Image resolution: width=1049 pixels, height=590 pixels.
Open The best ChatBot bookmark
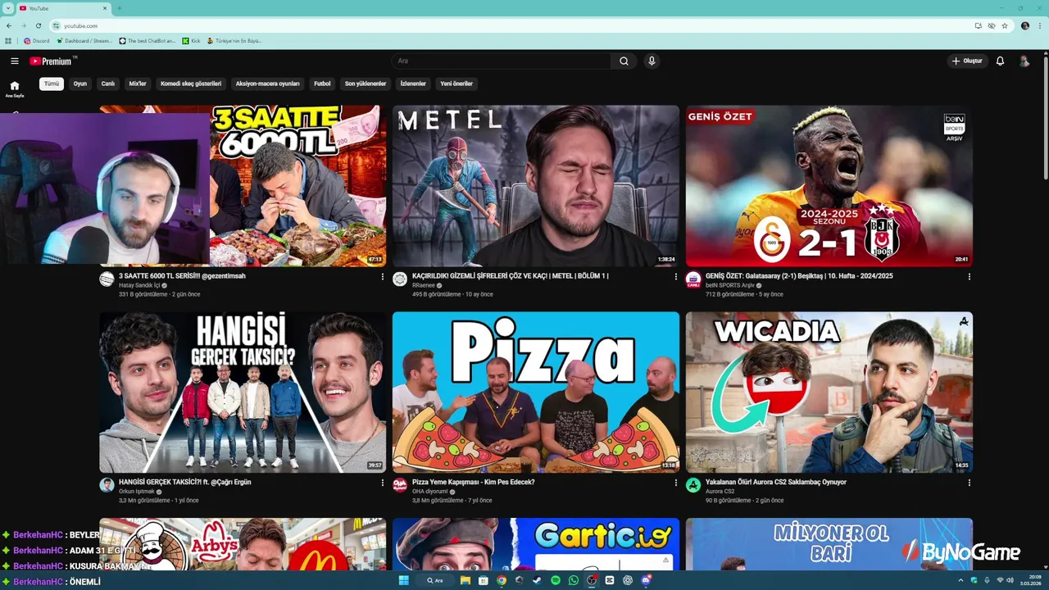(148, 40)
